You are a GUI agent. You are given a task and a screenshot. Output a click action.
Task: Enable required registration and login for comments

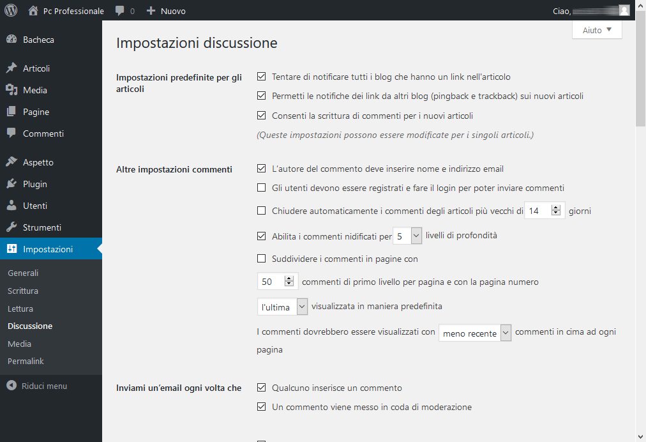point(261,188)
